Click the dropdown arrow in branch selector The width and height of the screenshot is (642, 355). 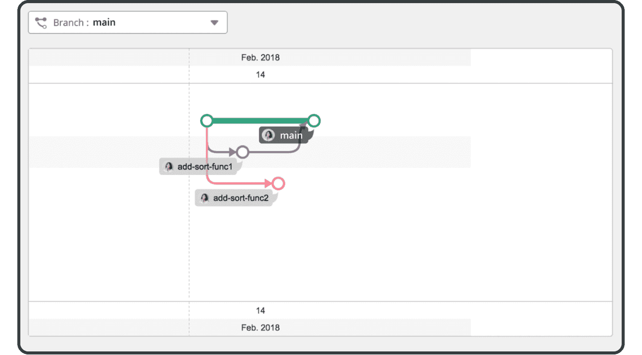coord(215,22)
